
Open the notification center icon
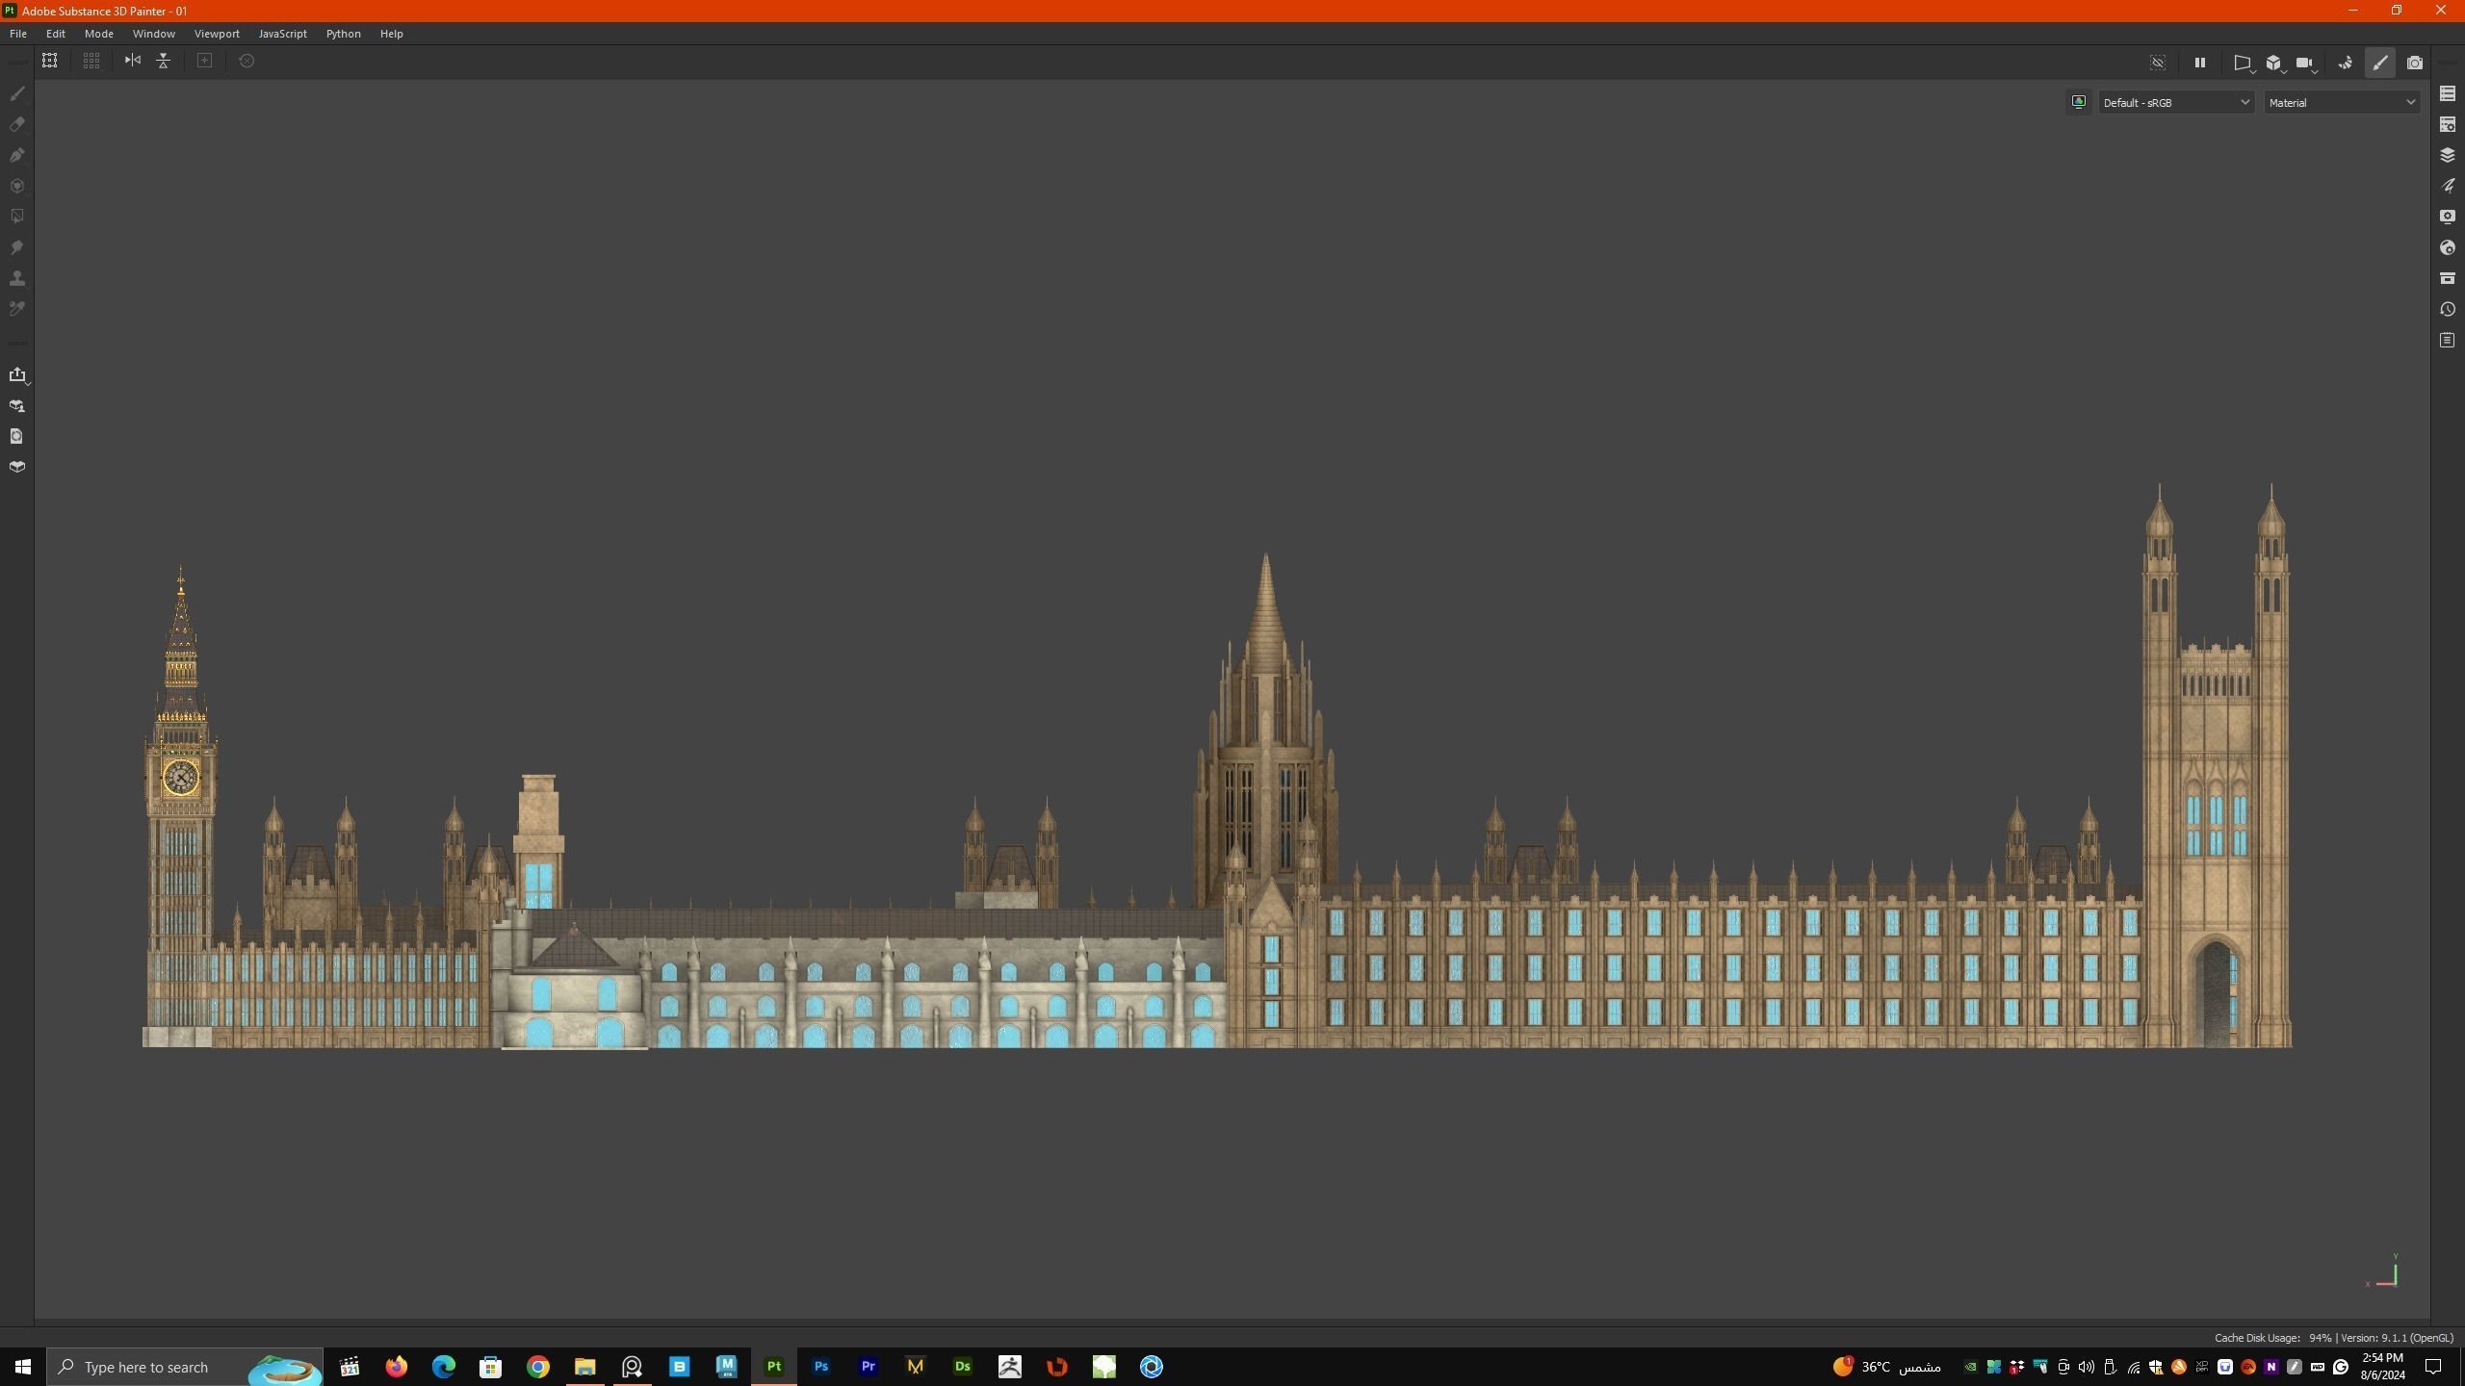point(2433,1367)
